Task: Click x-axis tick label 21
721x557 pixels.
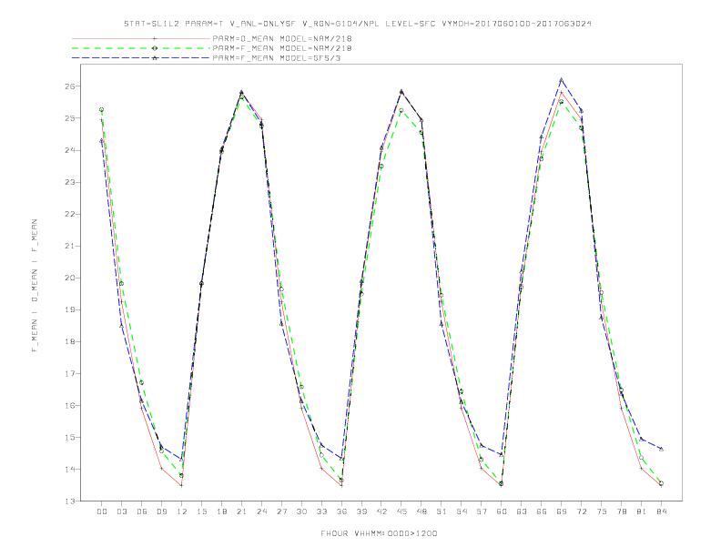Action: [x=241, y=511]
